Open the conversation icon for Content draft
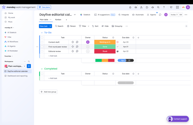The width and height of the screenshot is (193, 125). [77, 42]
